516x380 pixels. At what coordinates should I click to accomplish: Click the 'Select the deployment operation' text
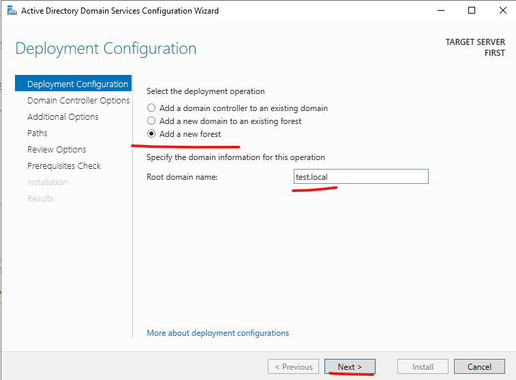pos(205,91)
